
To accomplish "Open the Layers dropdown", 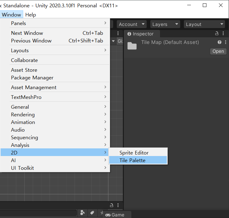I will tap(165, 24).
